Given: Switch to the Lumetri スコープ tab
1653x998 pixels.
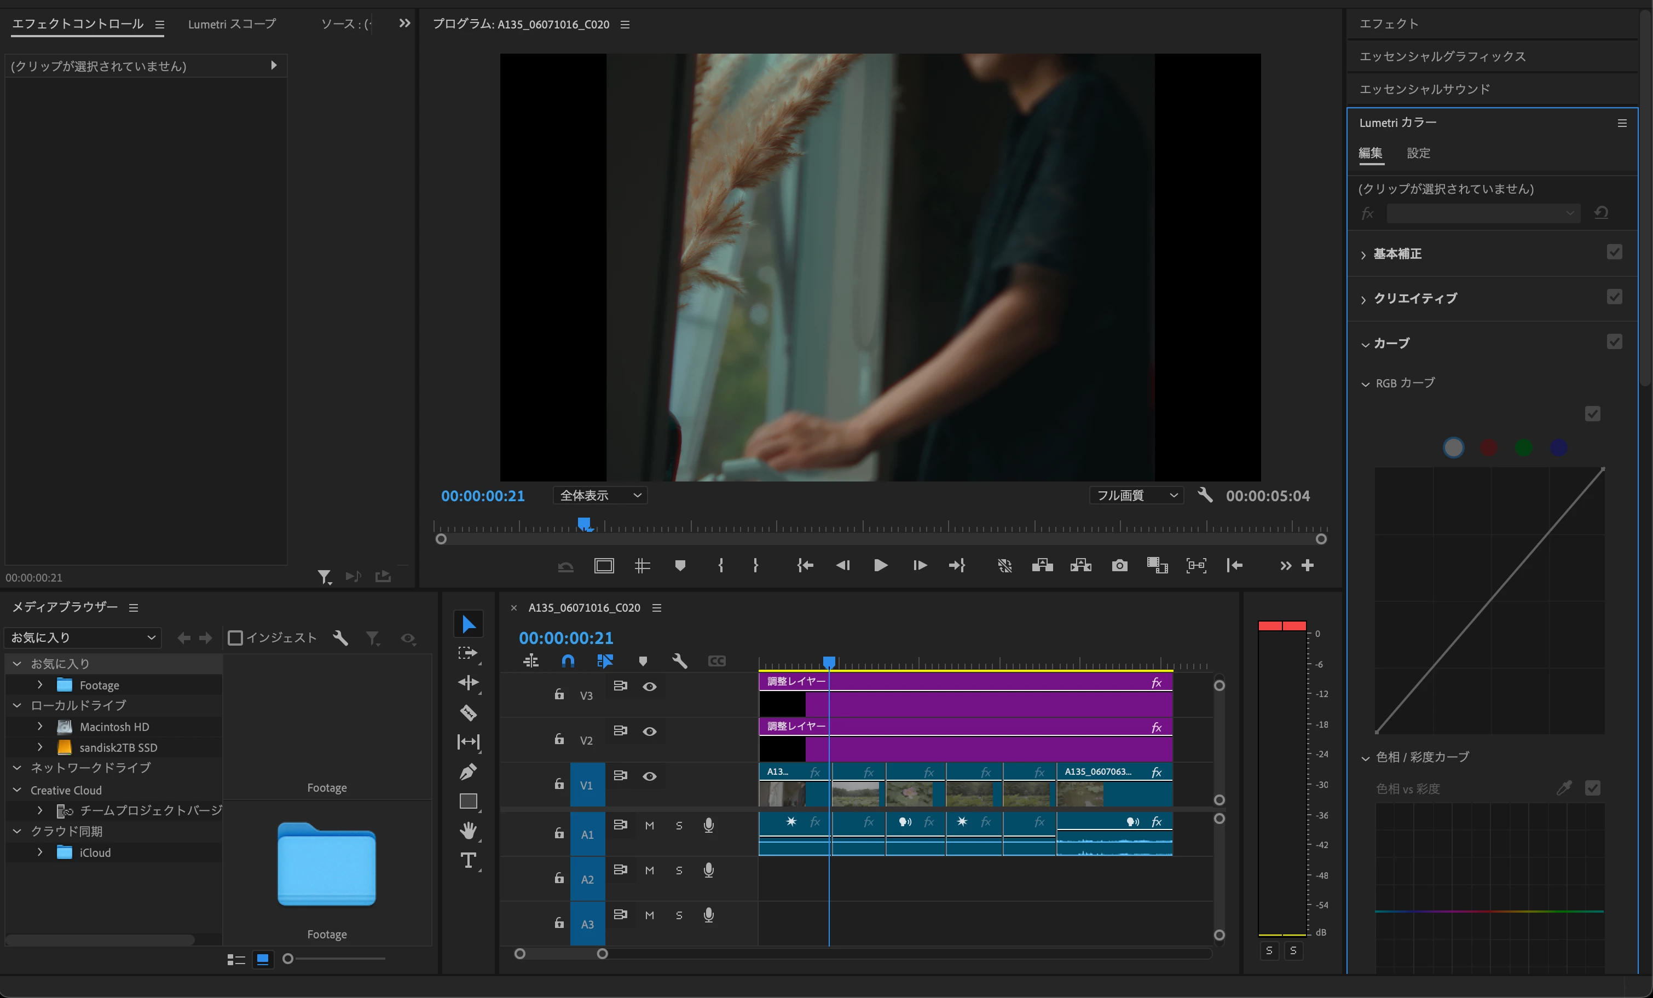Looking at the screenshot, I should 232,24.
